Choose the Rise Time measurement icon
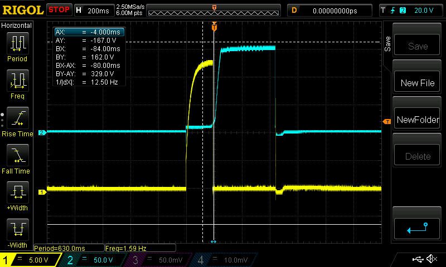 click(17, 121)
